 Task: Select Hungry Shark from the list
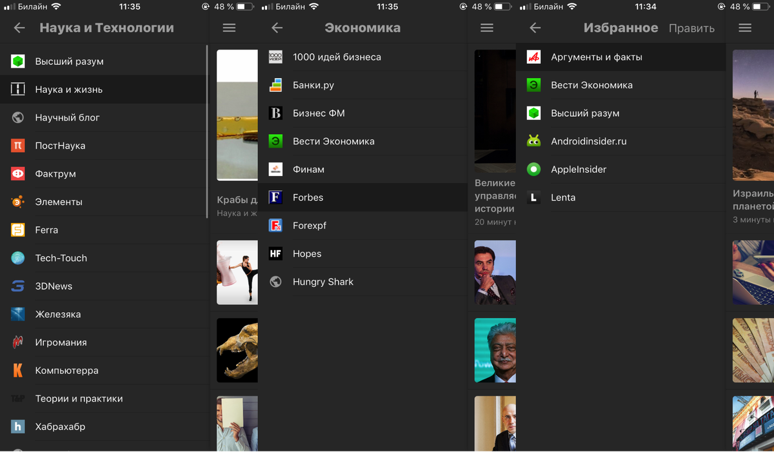tap(322, 282)
